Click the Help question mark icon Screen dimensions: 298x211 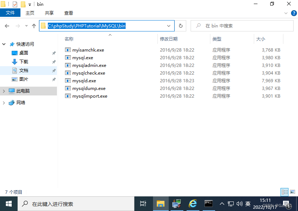pos(294,13)
